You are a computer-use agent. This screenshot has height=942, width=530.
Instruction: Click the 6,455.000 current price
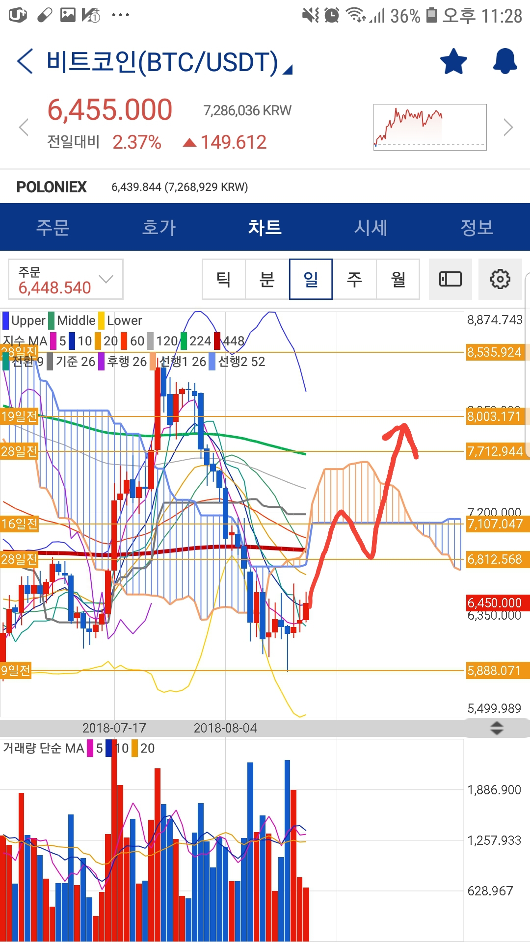pyautogui.click(x=110, y=109)
